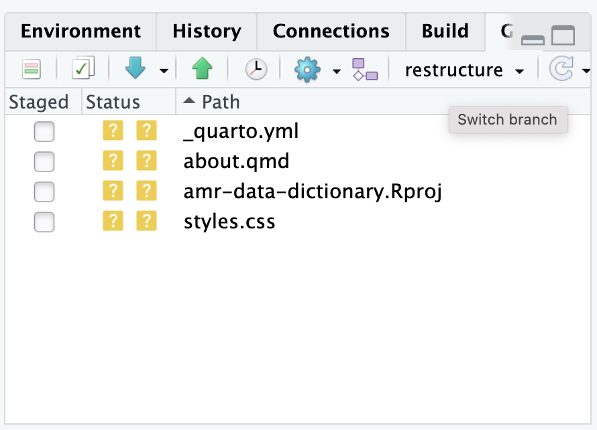The width and height of the screenshot is (597, 430).
Task: Pull changes with the blue down arrow
Action: 135,68
